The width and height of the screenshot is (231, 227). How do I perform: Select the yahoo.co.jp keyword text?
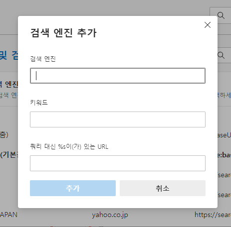click(110, 215)
